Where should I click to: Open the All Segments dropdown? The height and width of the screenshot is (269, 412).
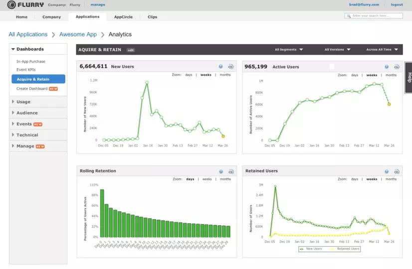pos(289,50)
